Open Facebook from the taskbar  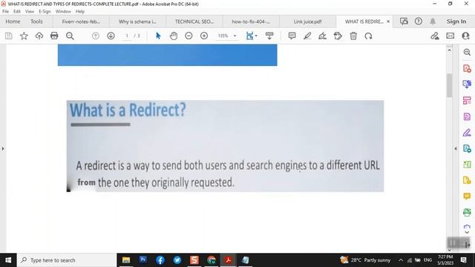click(x=160, y=260)
